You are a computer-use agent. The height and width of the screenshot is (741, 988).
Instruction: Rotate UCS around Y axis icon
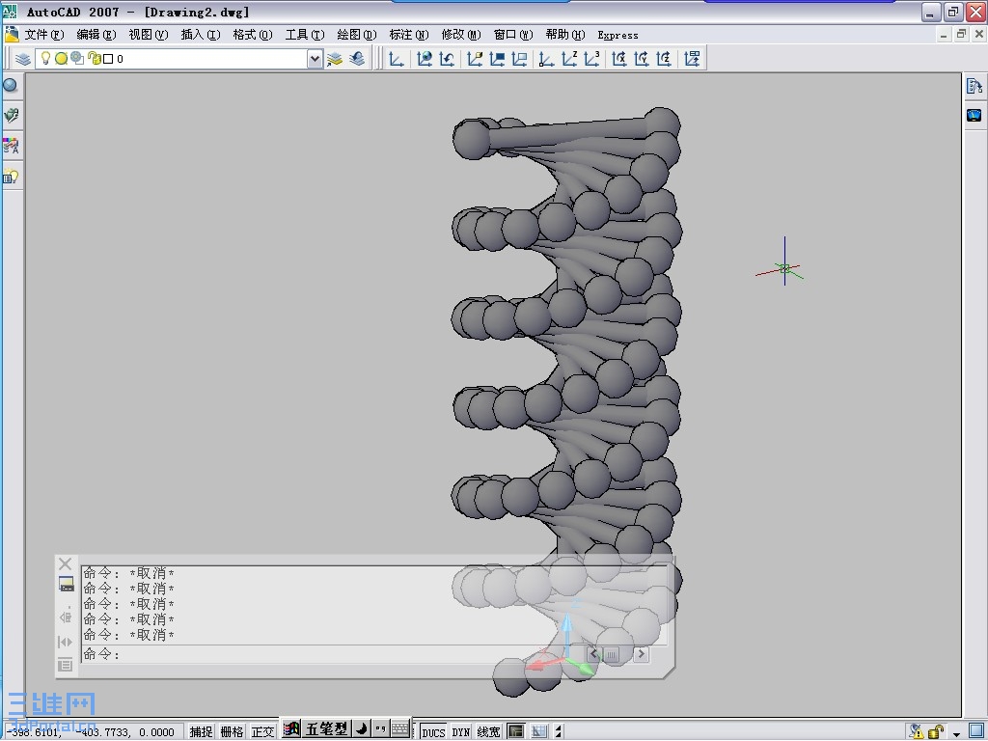coord(642,59)
